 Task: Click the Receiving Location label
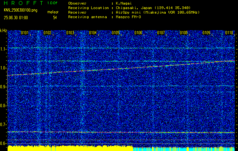[x=89, y=8]
